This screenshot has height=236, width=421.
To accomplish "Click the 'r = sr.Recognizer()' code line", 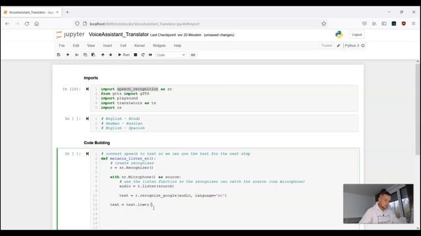I will 132,168.
